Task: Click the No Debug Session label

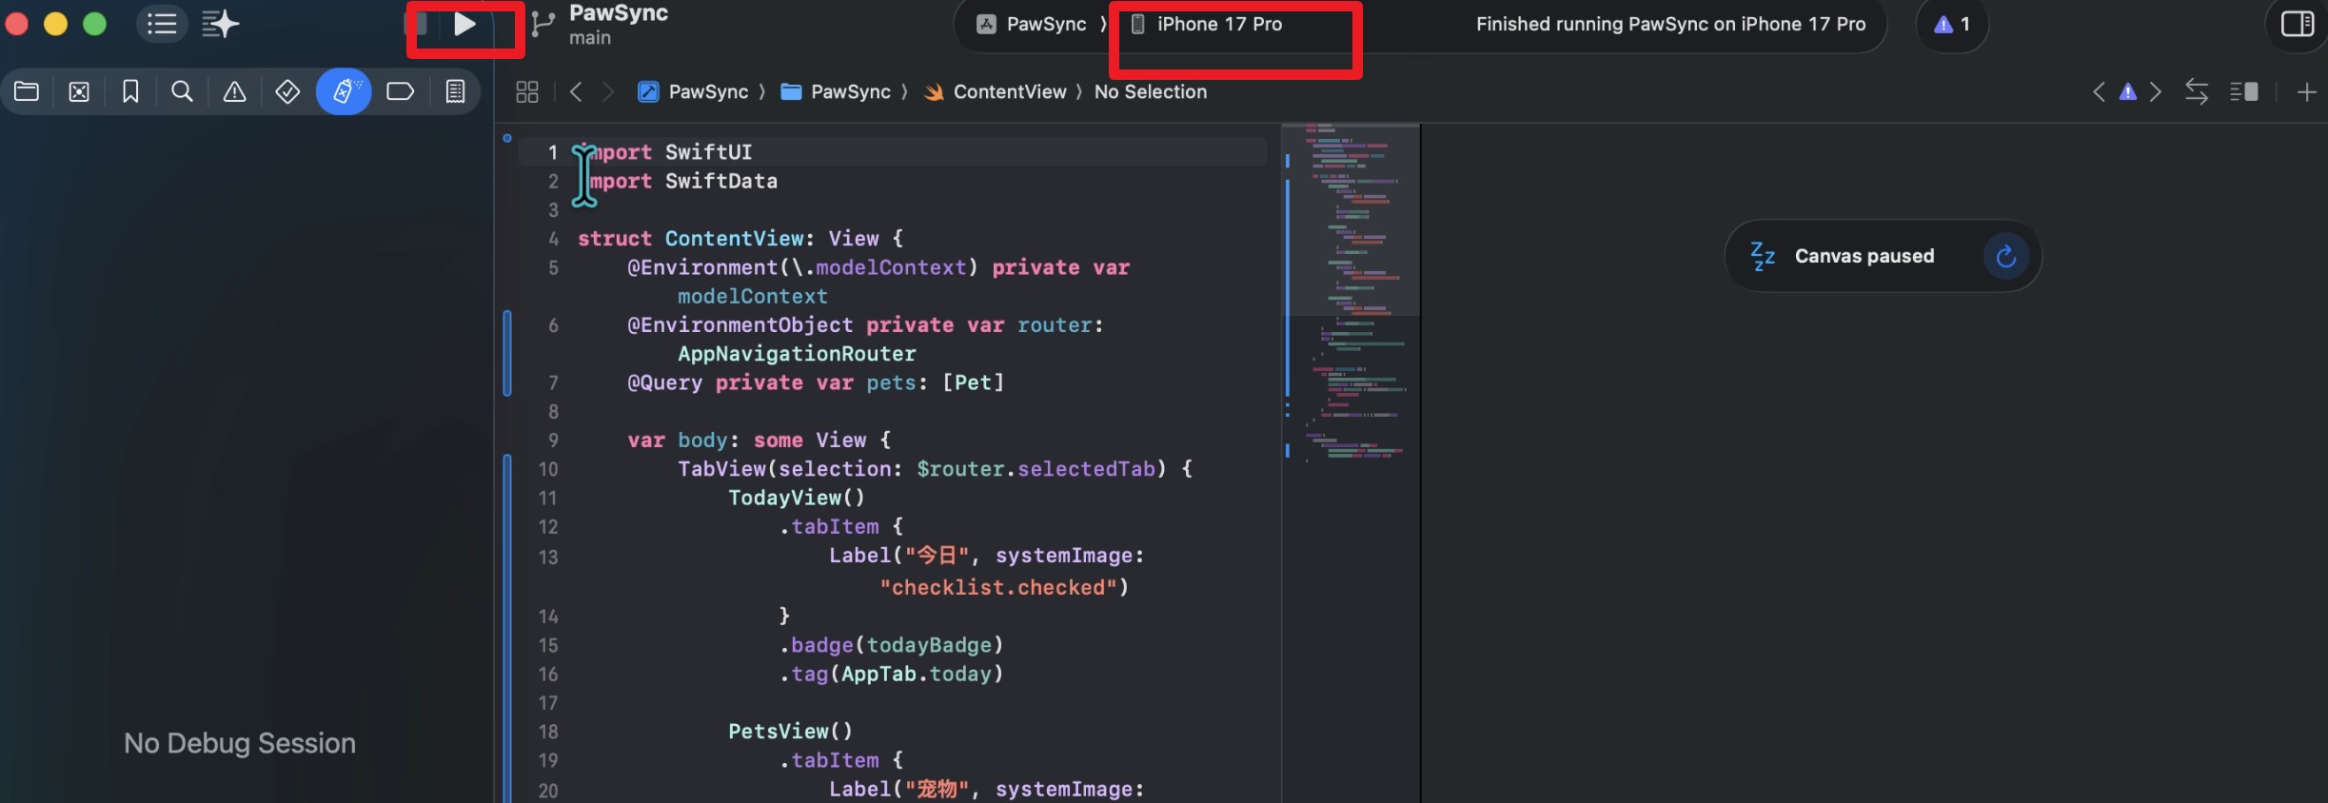Action: (x=240, y=743)
